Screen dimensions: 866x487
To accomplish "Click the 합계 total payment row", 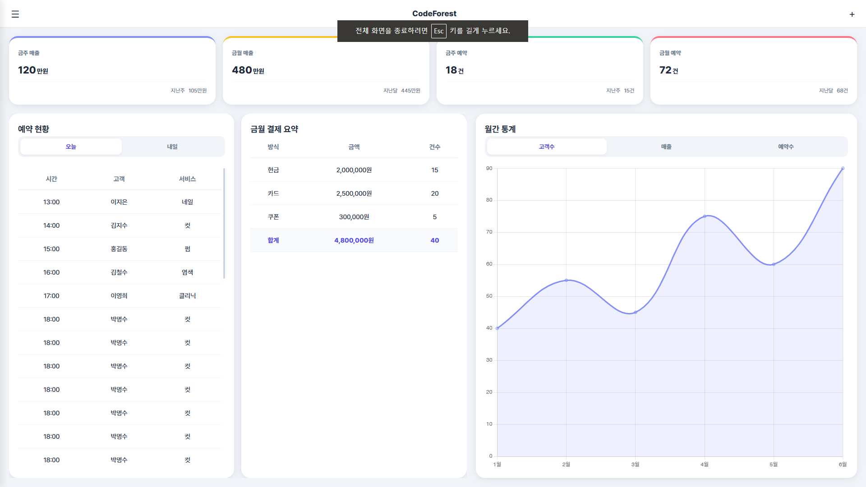I will pos(354,240).
